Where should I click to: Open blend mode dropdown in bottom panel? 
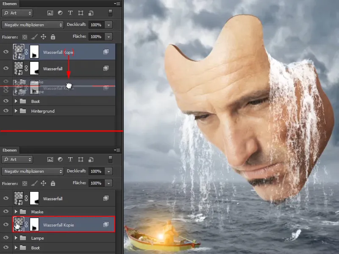(x=33, y=171)
